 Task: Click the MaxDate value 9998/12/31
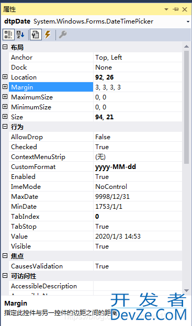click(112, 197)
